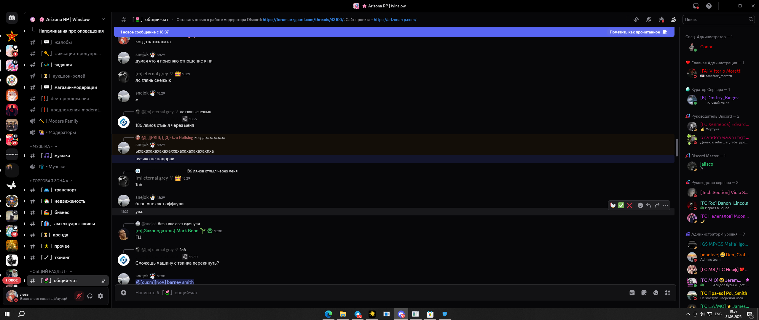Screen dimensions: 759x320
Task: Open бизнес channel
Action: (x=68, y=212)
